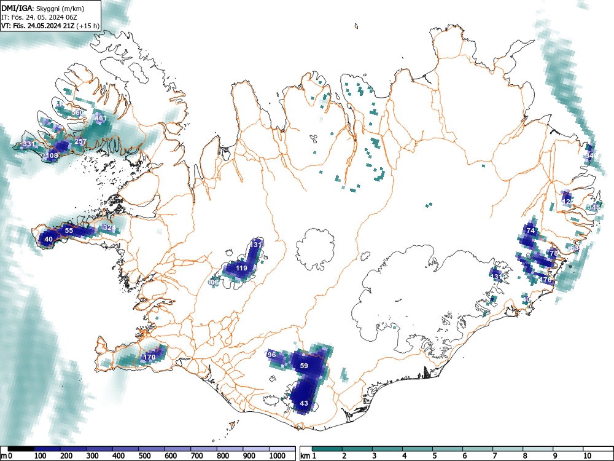The height and width of the screenshot is (461, 614).
Task: Click the visibility value 96 on the map
Action: pos(272,355)
